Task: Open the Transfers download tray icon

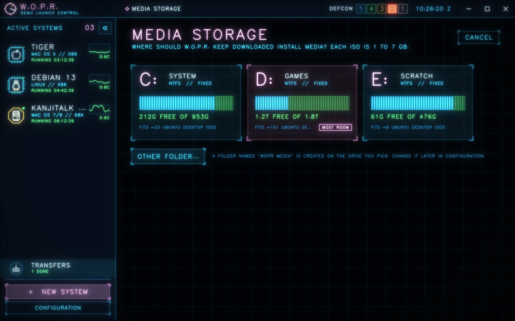Action: point(16,268)
